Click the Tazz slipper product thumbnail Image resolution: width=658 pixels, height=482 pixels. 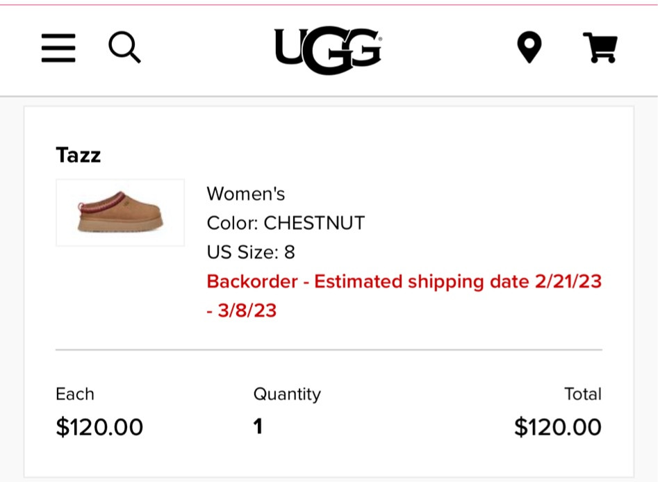[x=120, y=212]
